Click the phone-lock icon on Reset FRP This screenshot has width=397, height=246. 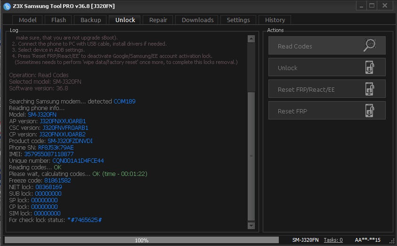pos(370,111)
